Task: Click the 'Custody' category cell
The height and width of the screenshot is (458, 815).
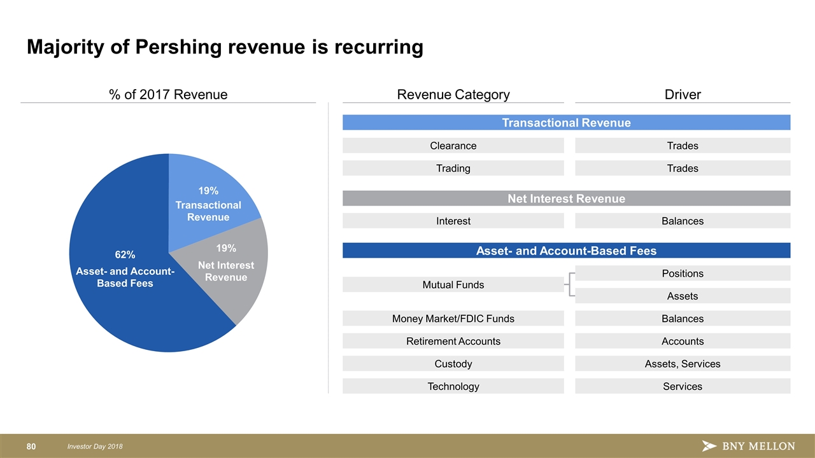Action: point(453,364)
